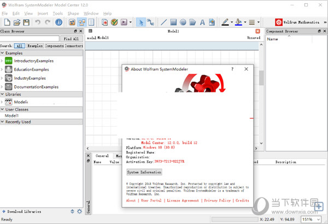Select the Polygon shape tool

click(192, 22)
